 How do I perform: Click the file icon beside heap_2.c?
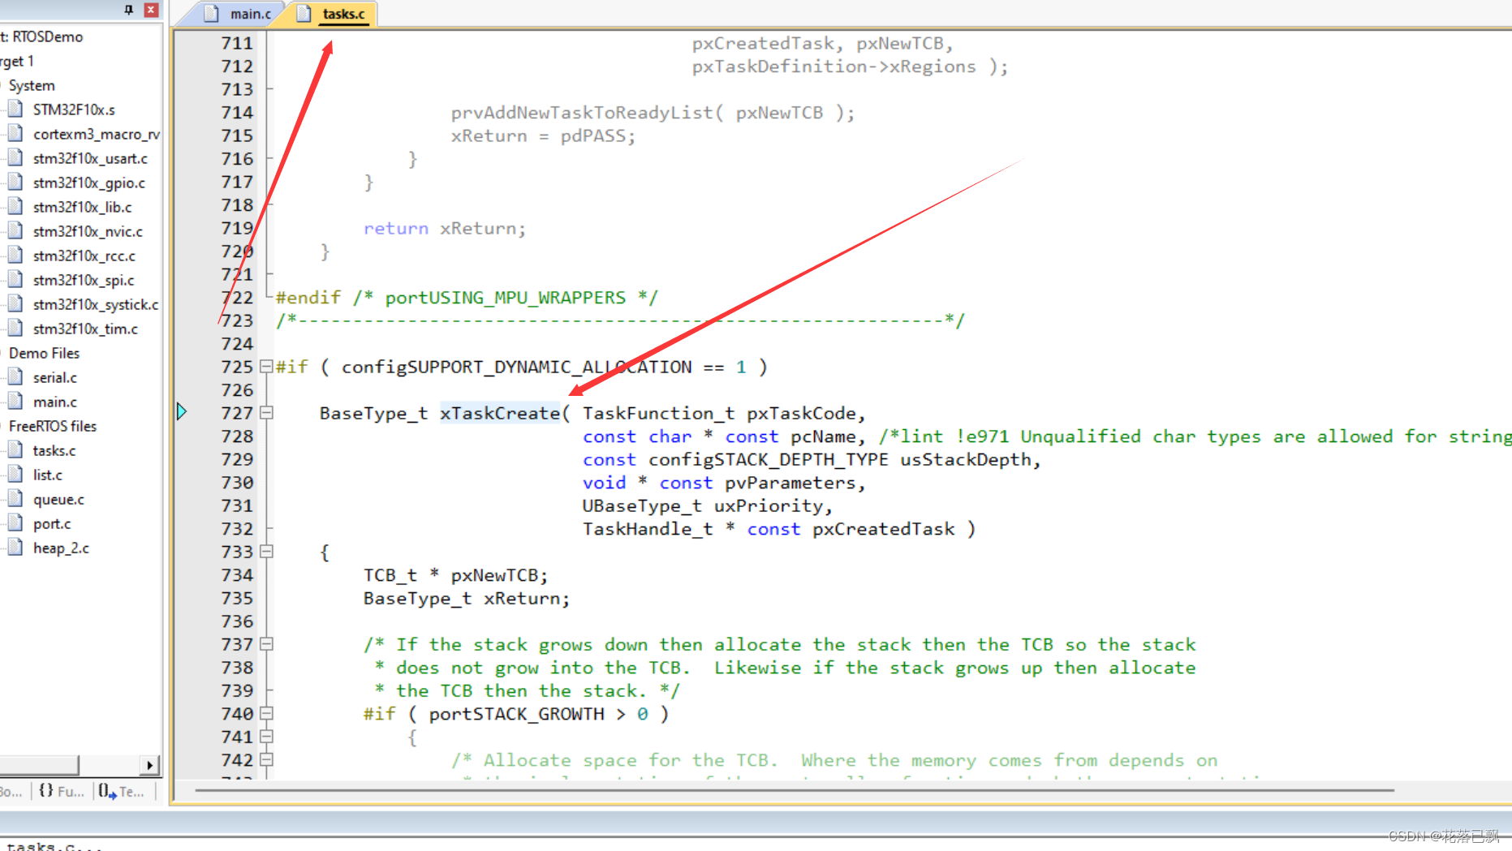tap(15, 548)
